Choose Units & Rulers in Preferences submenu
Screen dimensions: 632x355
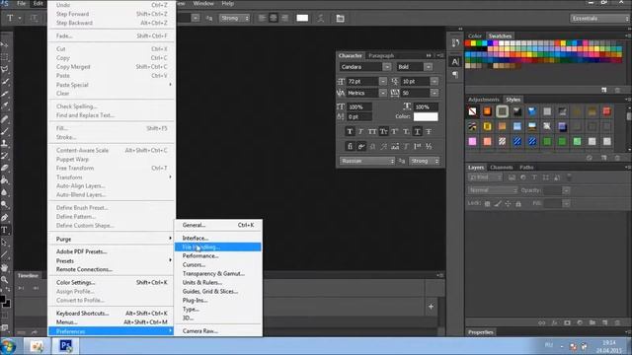(x=217, y=283)
